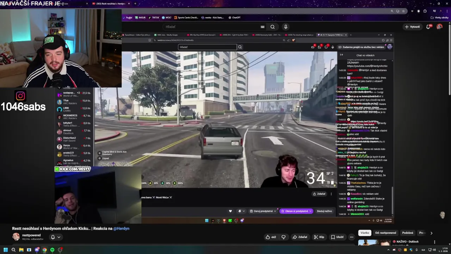Click the dislike thumbs-down button

click(x=284, y=237)
